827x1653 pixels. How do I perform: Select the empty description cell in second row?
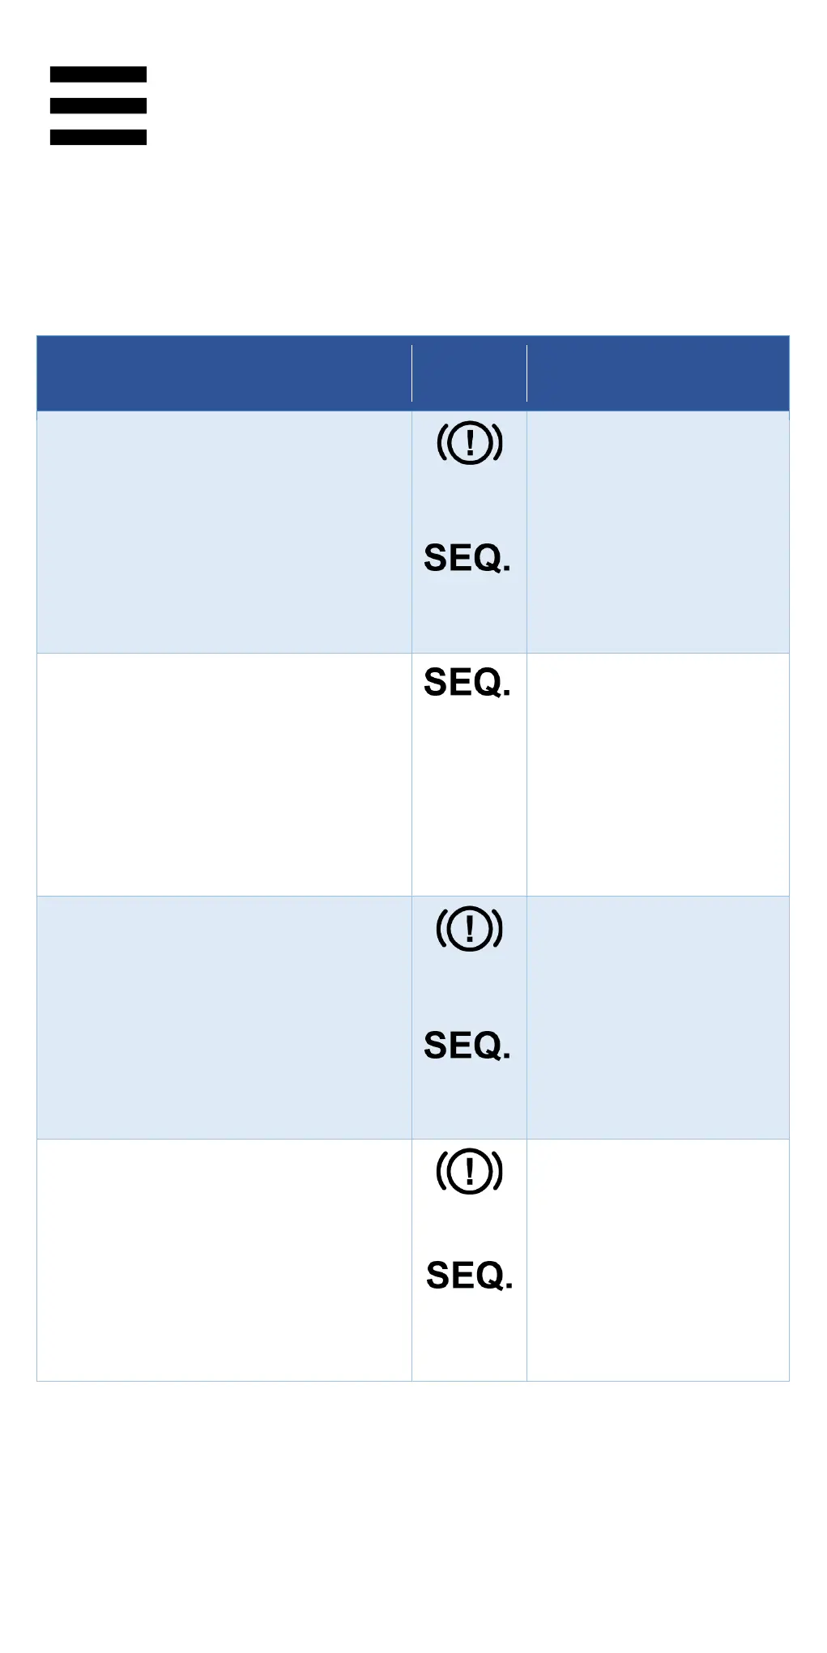pyautogui.click(x=224, y=774)
